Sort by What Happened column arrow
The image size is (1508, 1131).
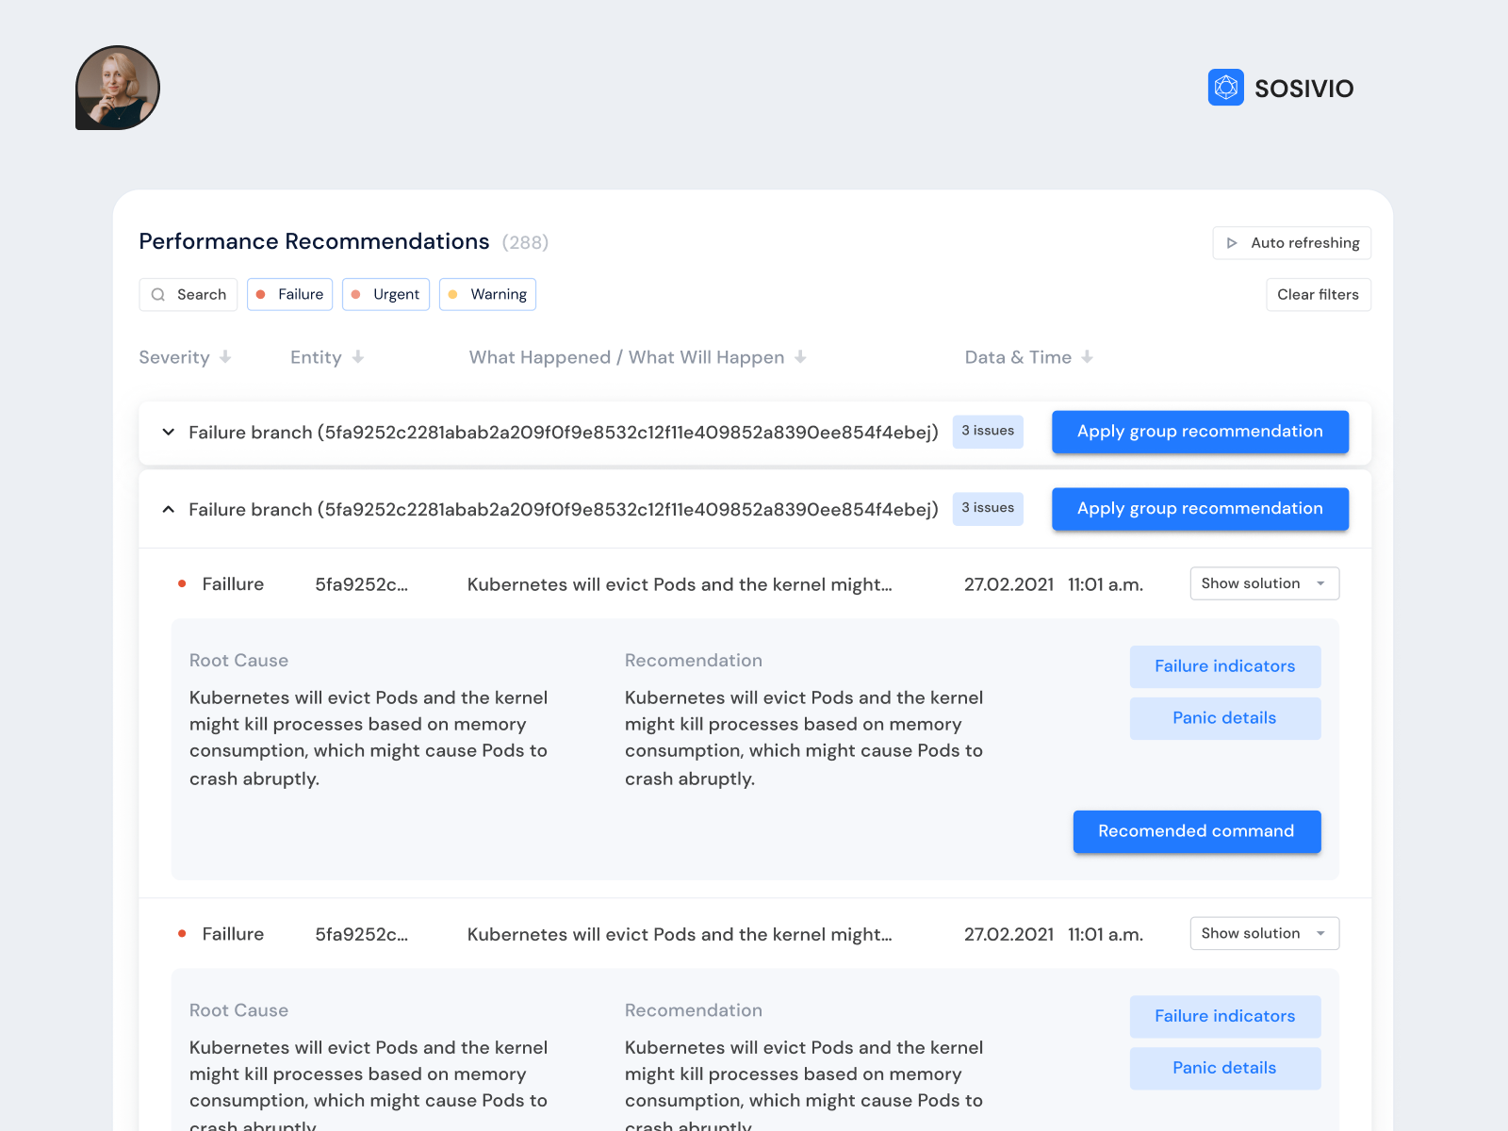pos(800,357)
